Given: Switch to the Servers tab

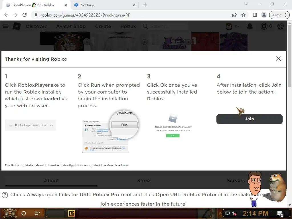Looking at the screenshot, I should click(x=236, y=181).
